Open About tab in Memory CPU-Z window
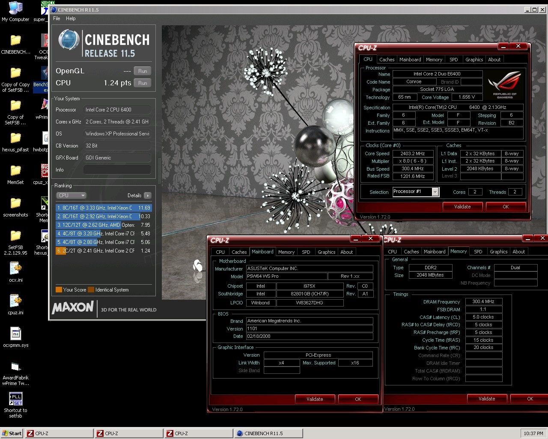This screenshot has height=439, width=548. pos(519,252)
